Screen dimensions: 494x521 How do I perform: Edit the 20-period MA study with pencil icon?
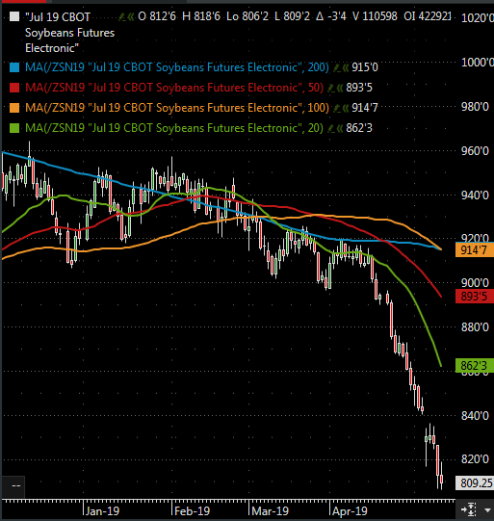(331, 129)
